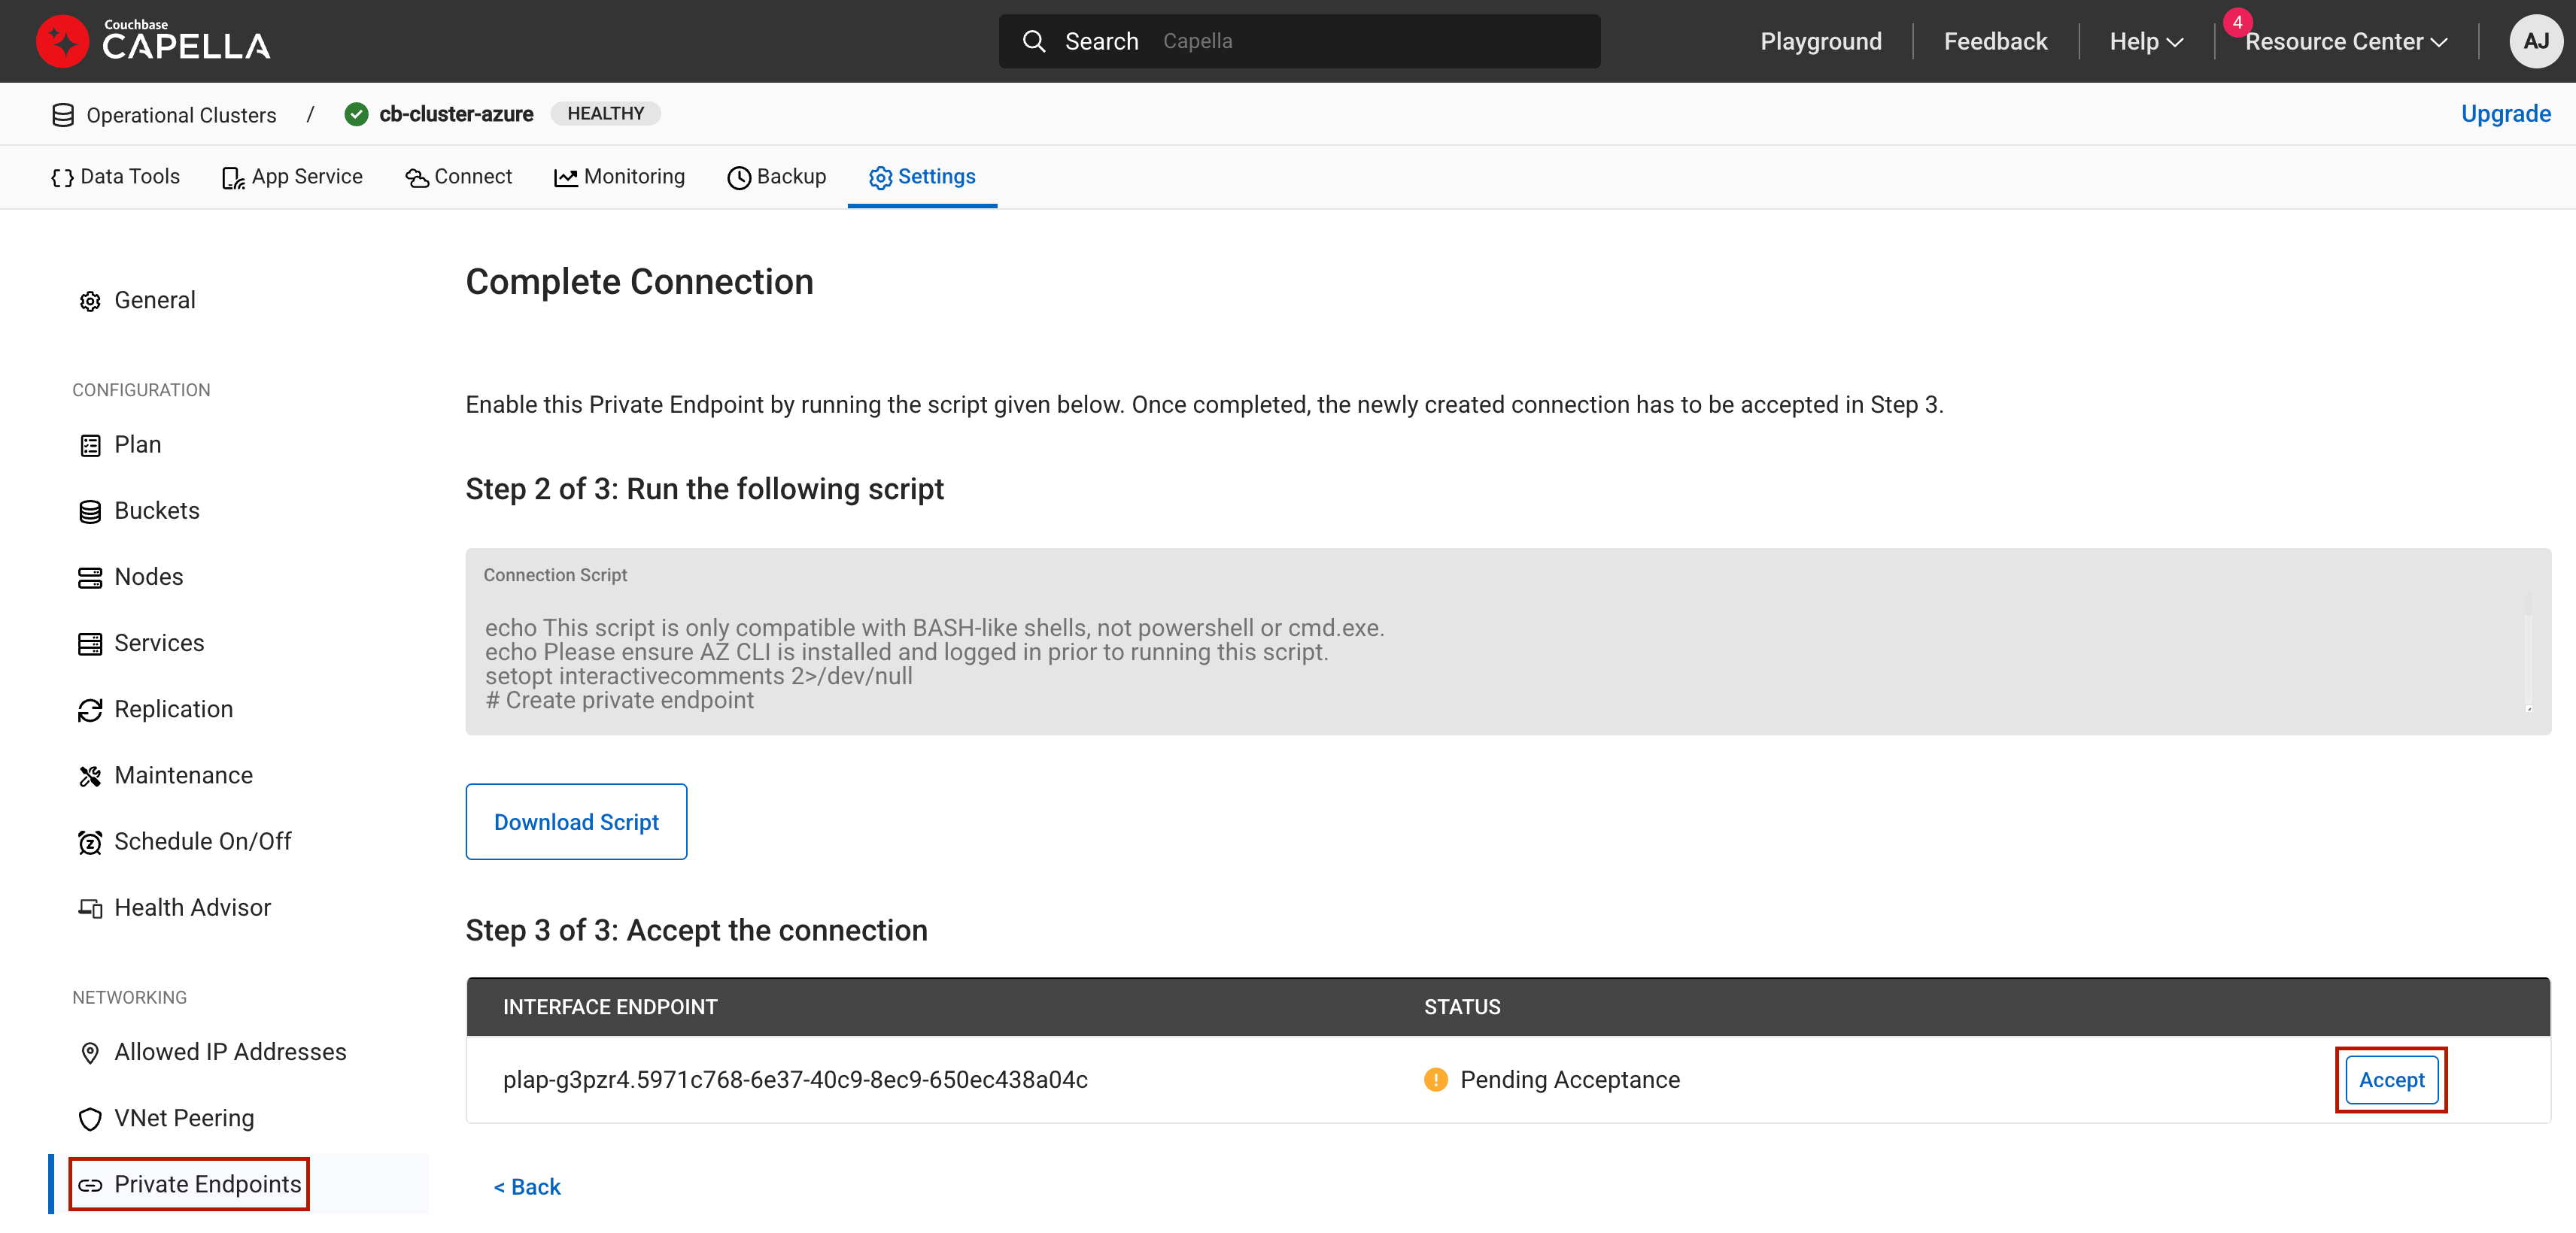The height and width of the screenshot is (1233, 2576).
Task: Click the Schedule On/Off clock icon
Action: [90, 842]
